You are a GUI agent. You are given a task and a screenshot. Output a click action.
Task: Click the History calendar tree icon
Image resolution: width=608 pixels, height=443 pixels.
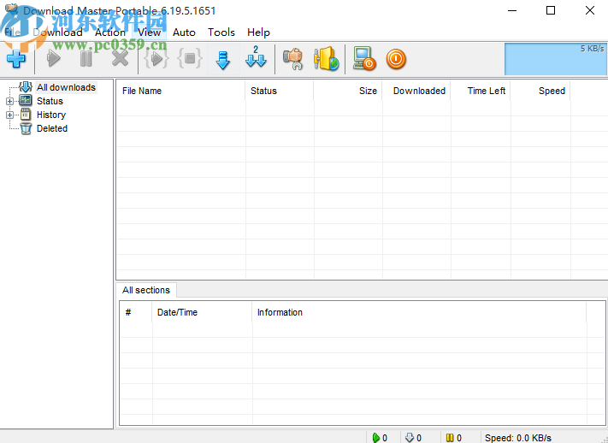(26, 115)
